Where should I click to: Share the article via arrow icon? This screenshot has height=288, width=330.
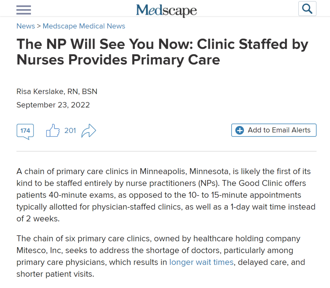(x=89, y=131)
